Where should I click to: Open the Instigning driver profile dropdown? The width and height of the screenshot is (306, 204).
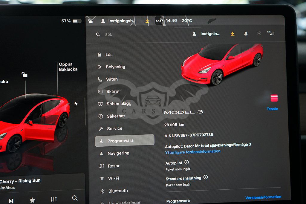(x=206, y=34)
